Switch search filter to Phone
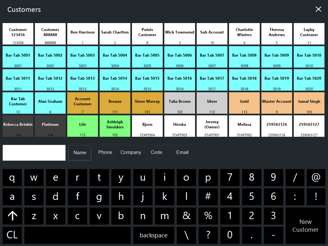 (105, 152)
